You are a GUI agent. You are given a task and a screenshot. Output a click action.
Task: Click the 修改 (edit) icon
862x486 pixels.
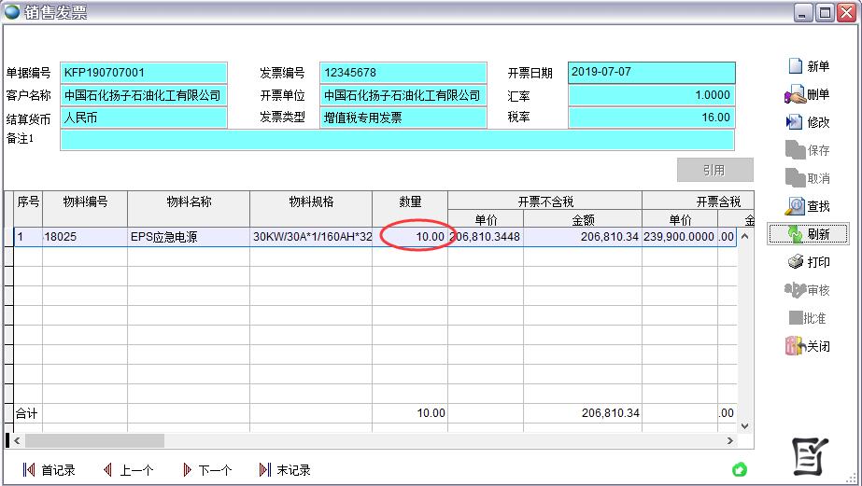click(x=795, y=122)
